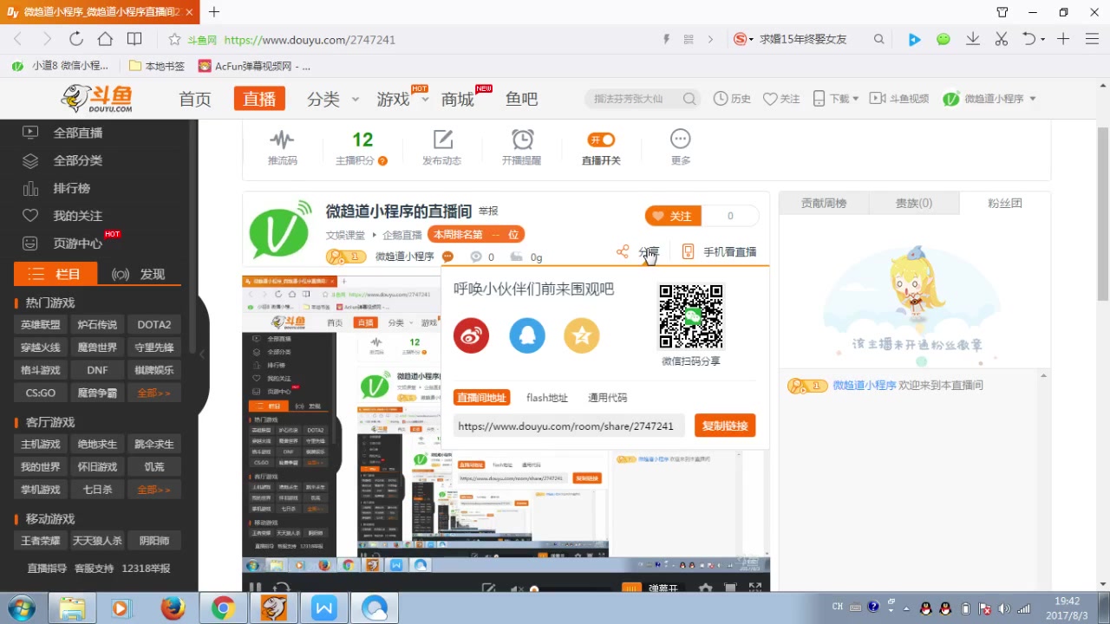Reload the page in the browser toolbar
Viewport: 1110px width, 624px height.
point(76,39)
